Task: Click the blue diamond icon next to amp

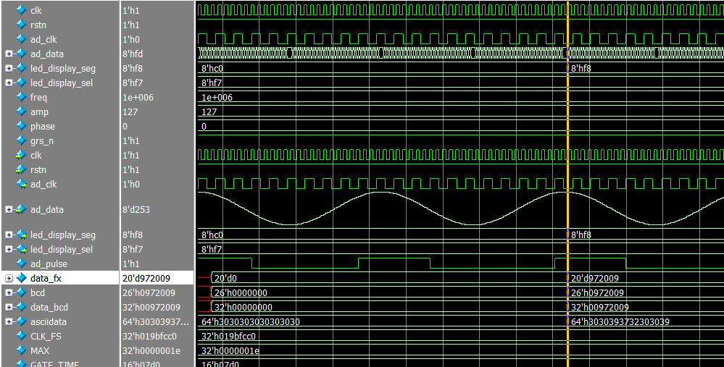Action: (x=21, y=111)
